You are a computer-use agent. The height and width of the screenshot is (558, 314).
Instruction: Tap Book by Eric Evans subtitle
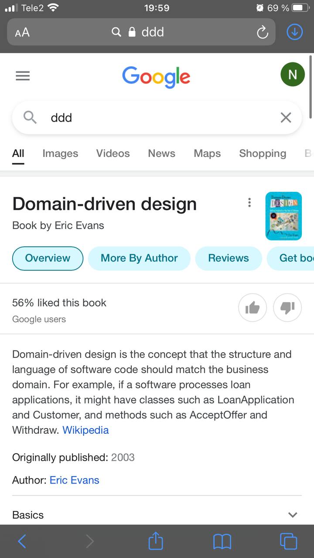click(58, 225)
